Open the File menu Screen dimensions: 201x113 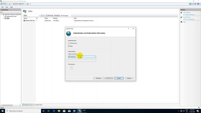[3, 7]
